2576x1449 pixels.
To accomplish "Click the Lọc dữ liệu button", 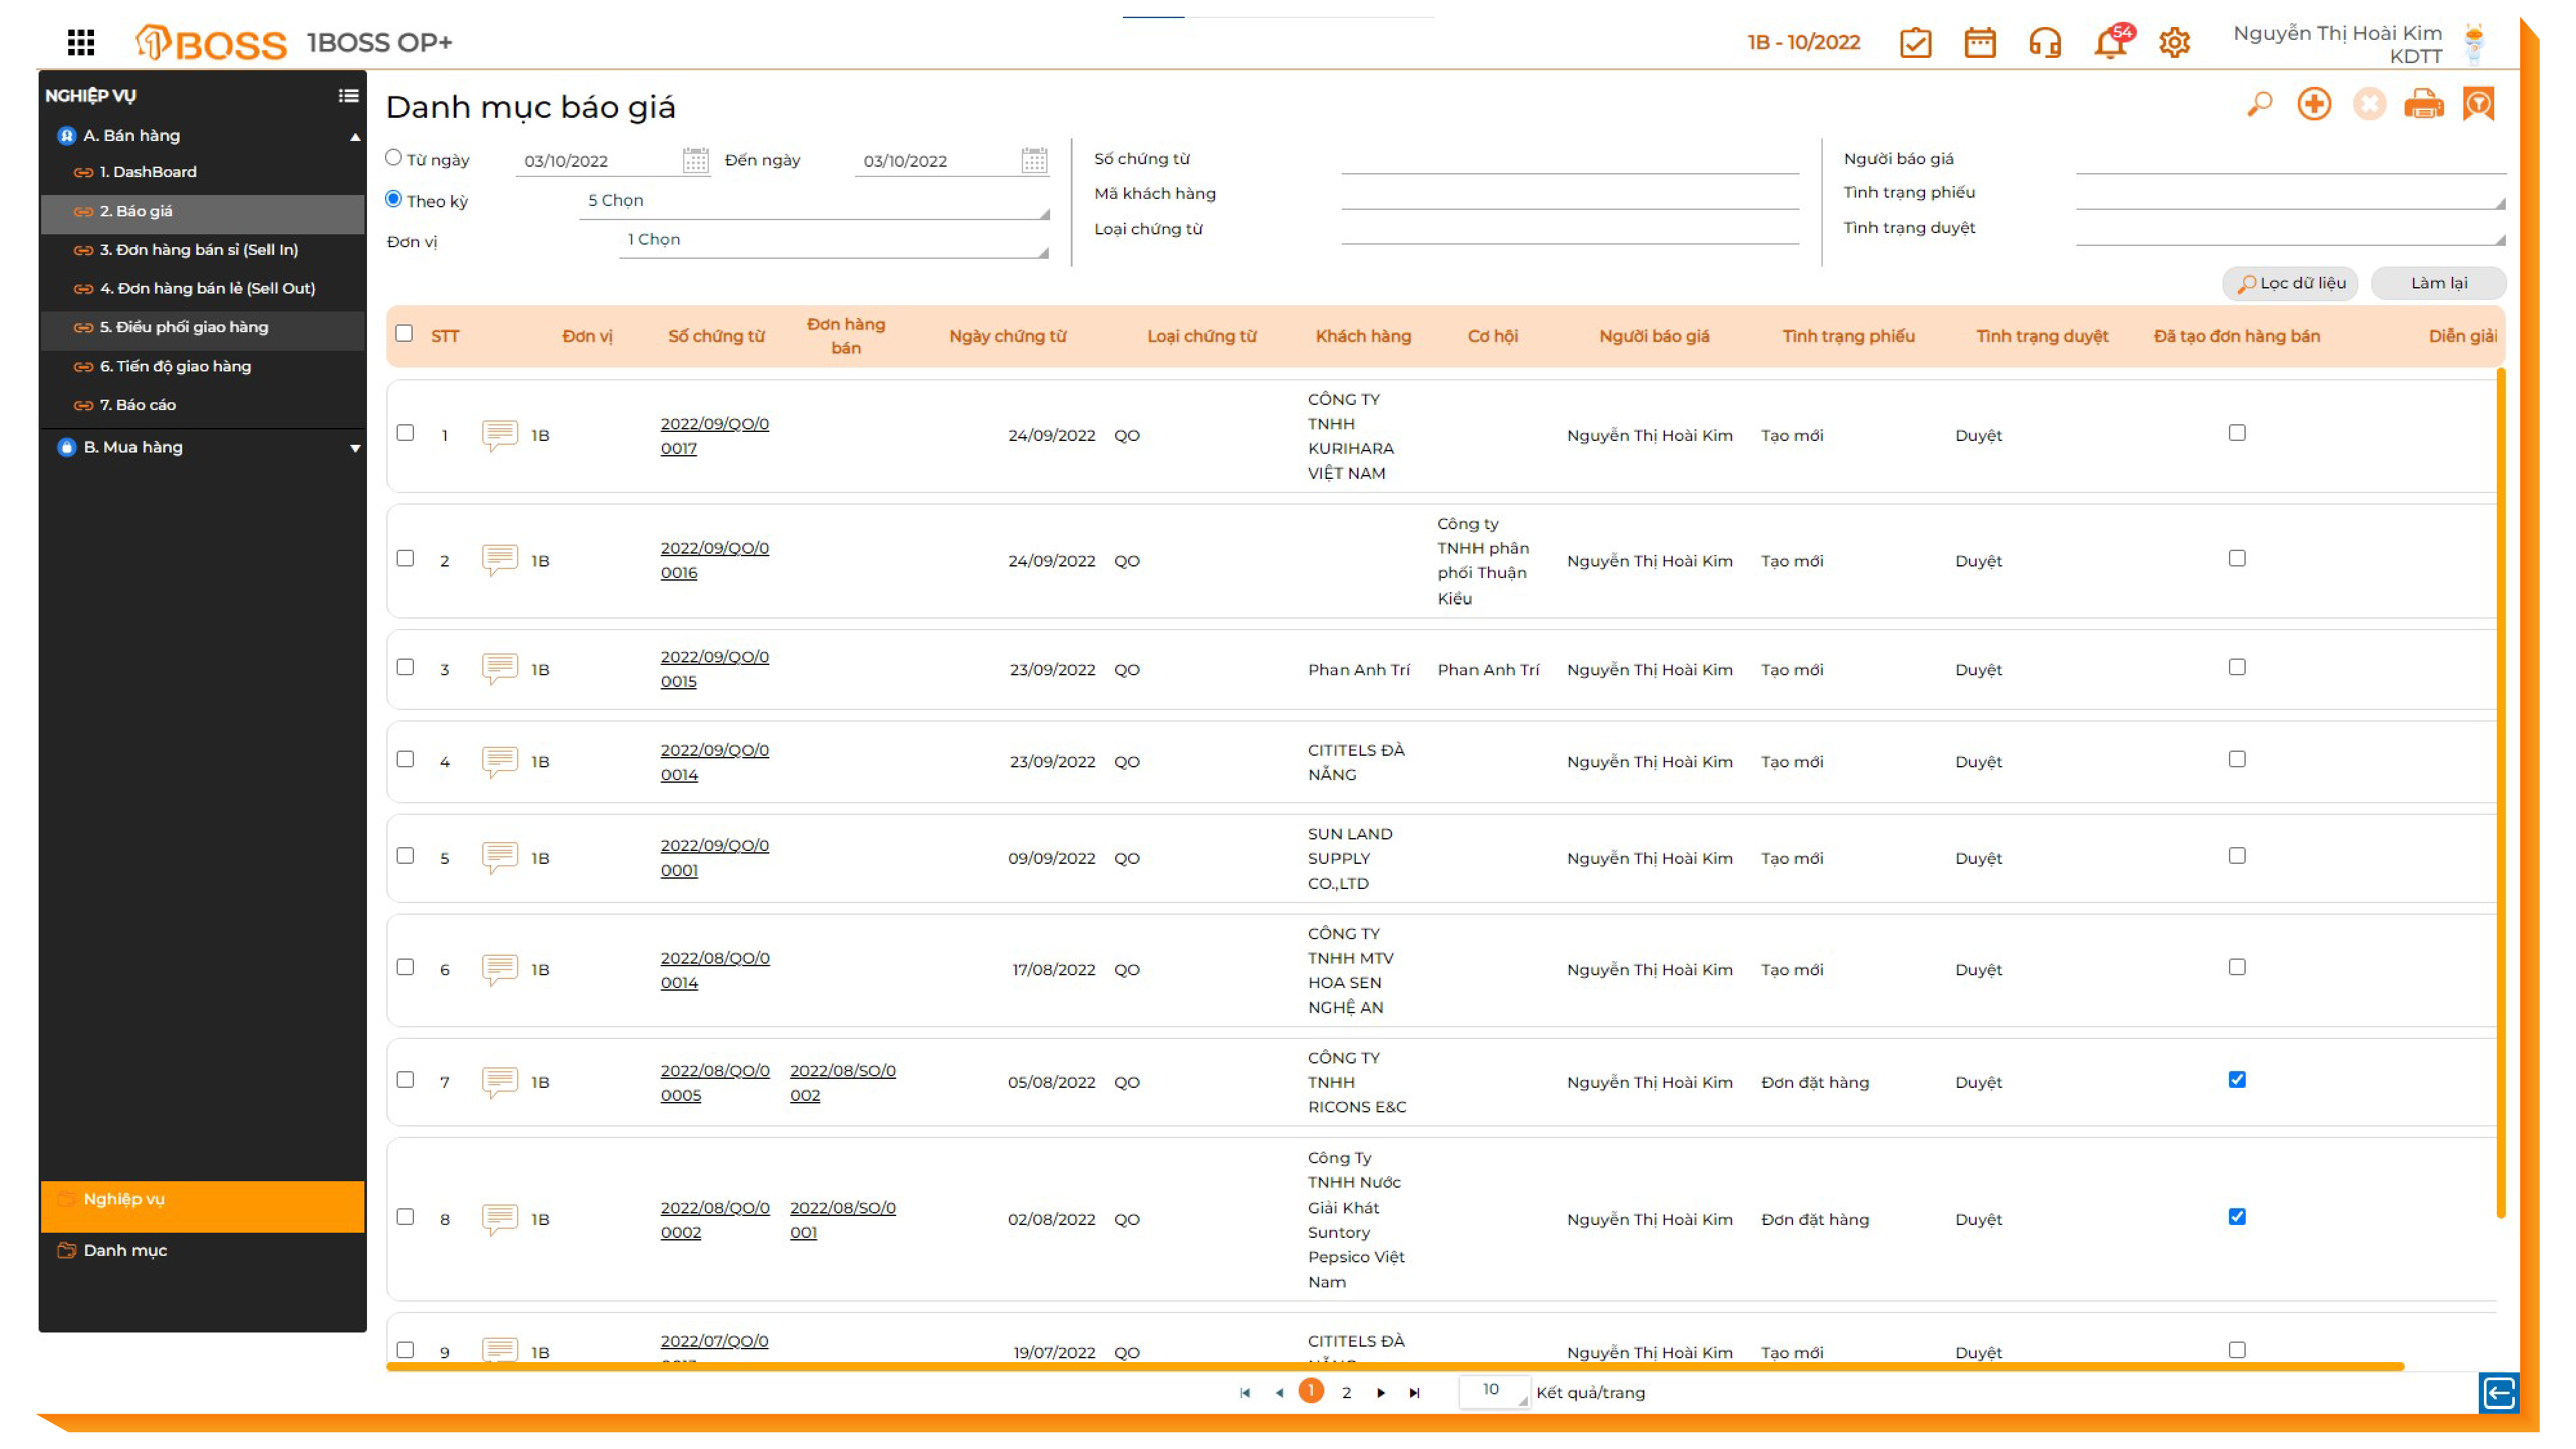I will (x=2290, y=283).
